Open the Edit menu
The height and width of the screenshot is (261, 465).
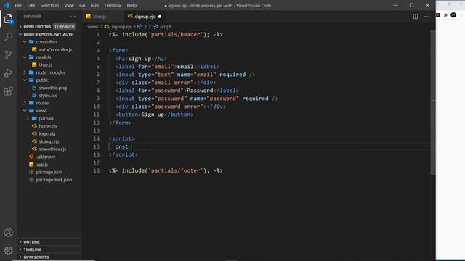click(x=31, y=5)
